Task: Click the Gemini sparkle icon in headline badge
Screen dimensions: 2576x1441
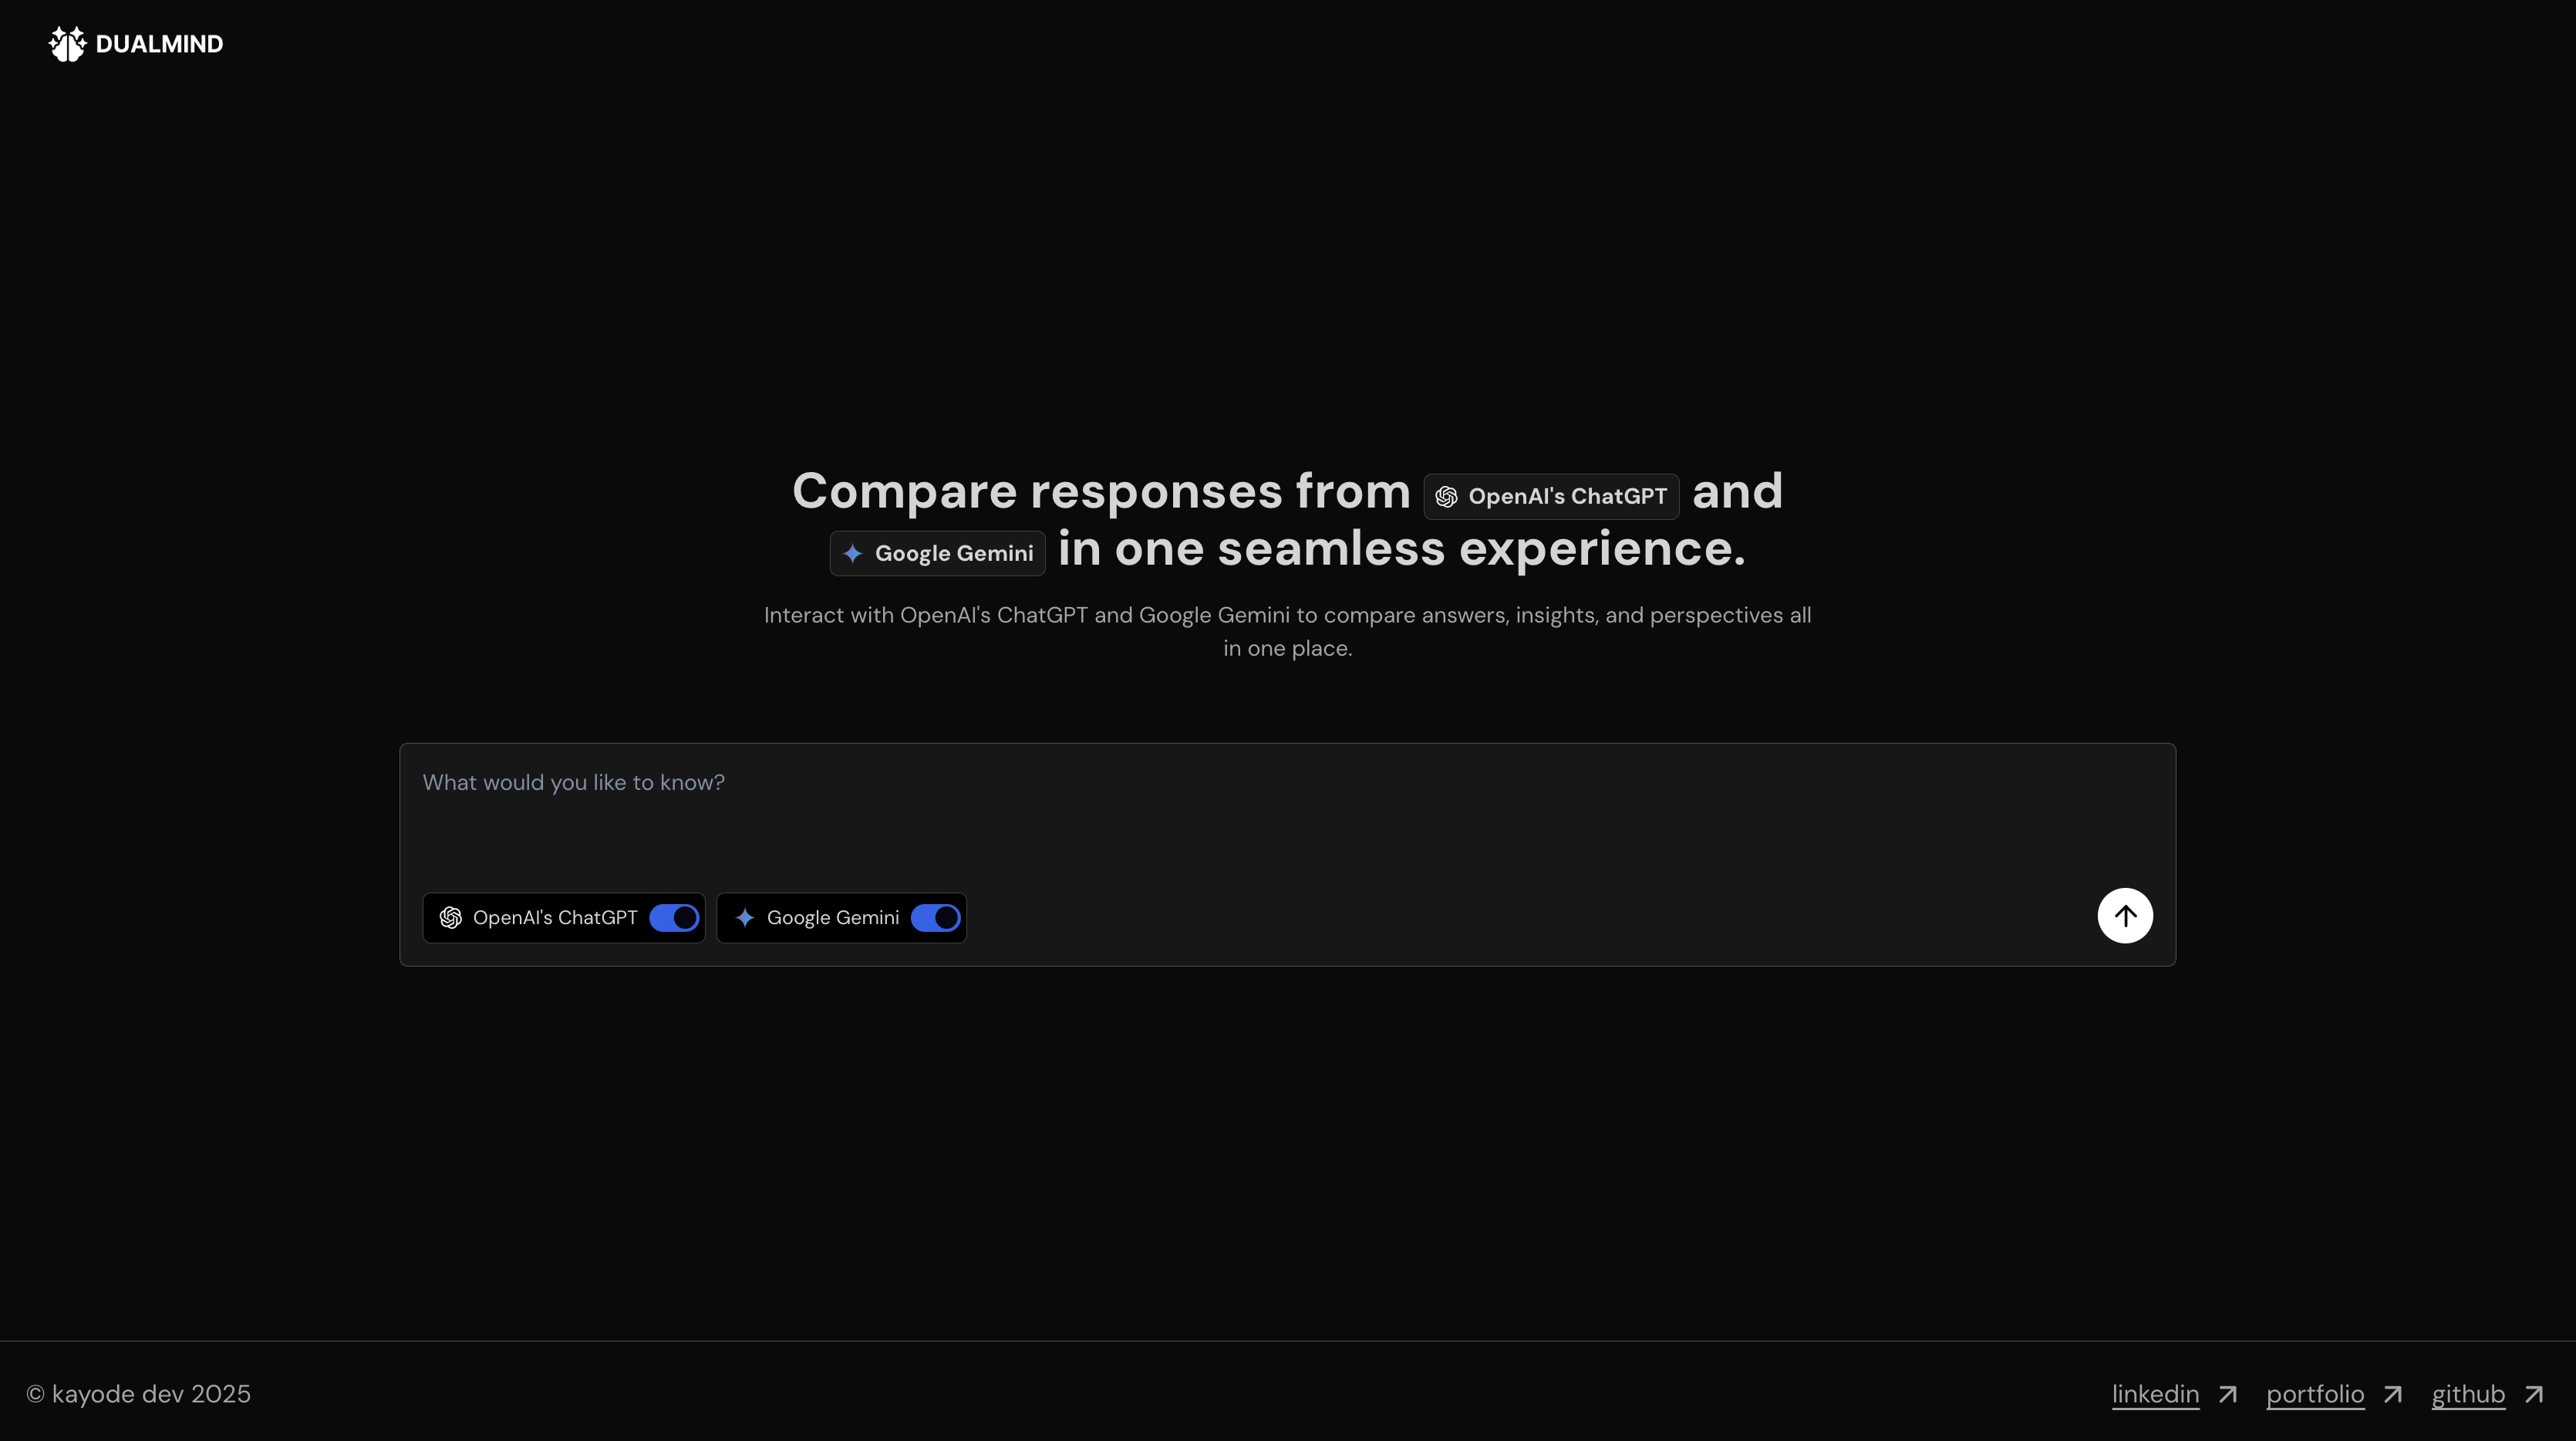Action: (x=852, y=554)
